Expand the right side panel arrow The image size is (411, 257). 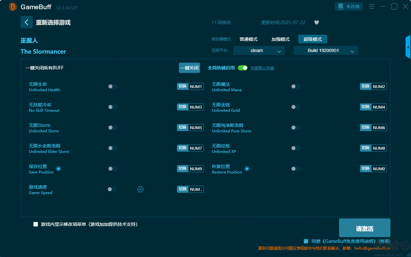coord(408,47)
